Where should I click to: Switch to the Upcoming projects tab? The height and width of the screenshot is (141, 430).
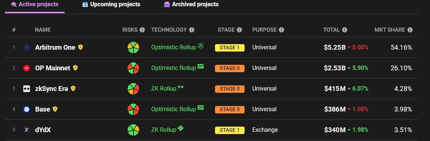(111, 4)
